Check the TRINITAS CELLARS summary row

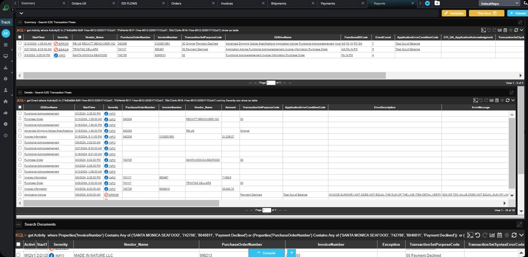click(20, 49)
